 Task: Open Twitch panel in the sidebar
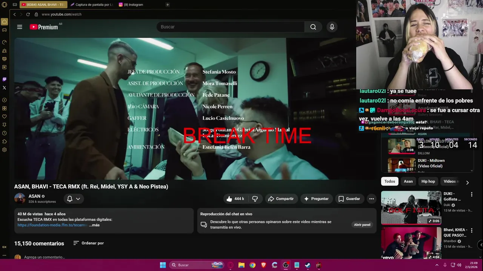[5, 79]
